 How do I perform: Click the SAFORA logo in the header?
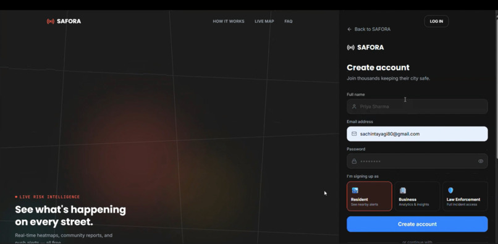pos(64,21)
